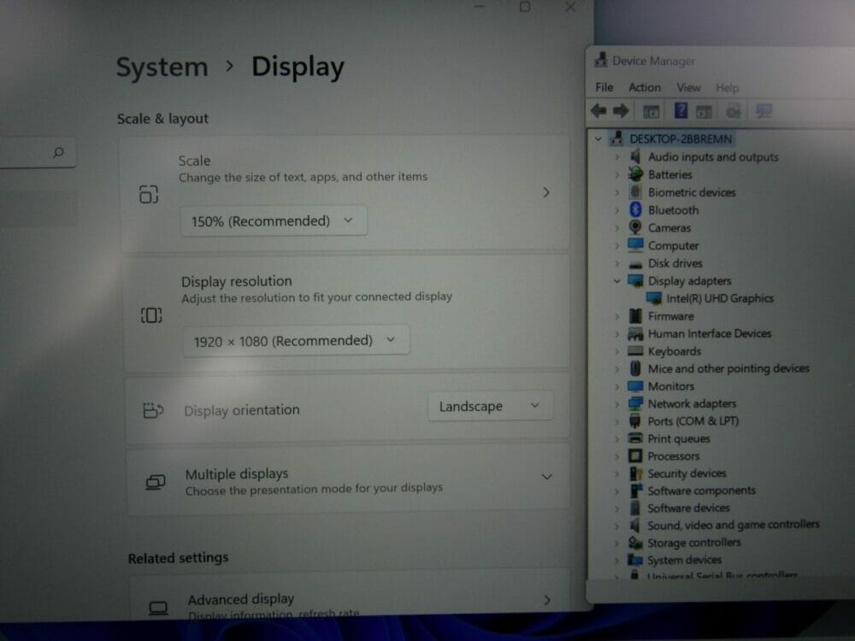Select the Computer category
The height and width of the screenshot is (641, 855).
674,245
